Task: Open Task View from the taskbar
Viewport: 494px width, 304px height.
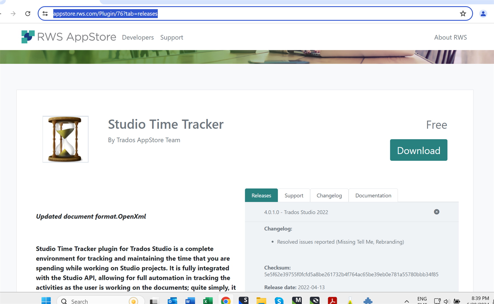Action: pyautogui.click(x=155, y=301)
